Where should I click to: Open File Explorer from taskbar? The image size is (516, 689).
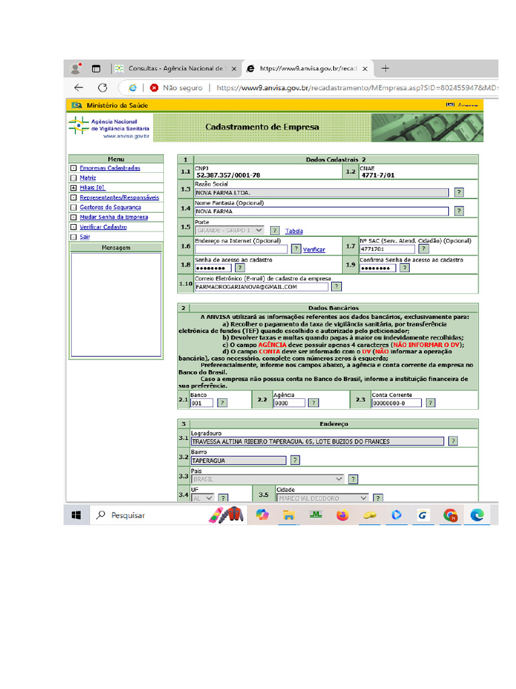pos(288,515)
